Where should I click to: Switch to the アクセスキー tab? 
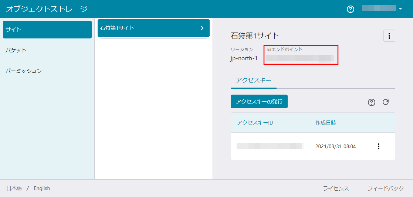click(253, 80)
